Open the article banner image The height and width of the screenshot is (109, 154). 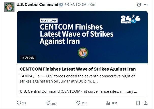[x=82, y=37]
